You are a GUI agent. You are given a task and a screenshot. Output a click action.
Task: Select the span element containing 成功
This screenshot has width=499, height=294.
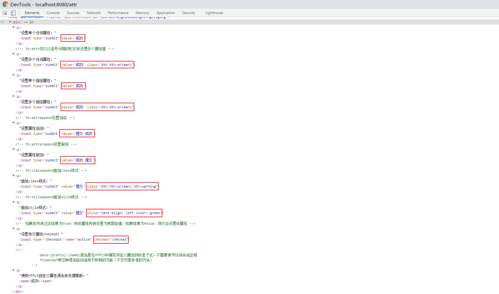tap(36, 281)
